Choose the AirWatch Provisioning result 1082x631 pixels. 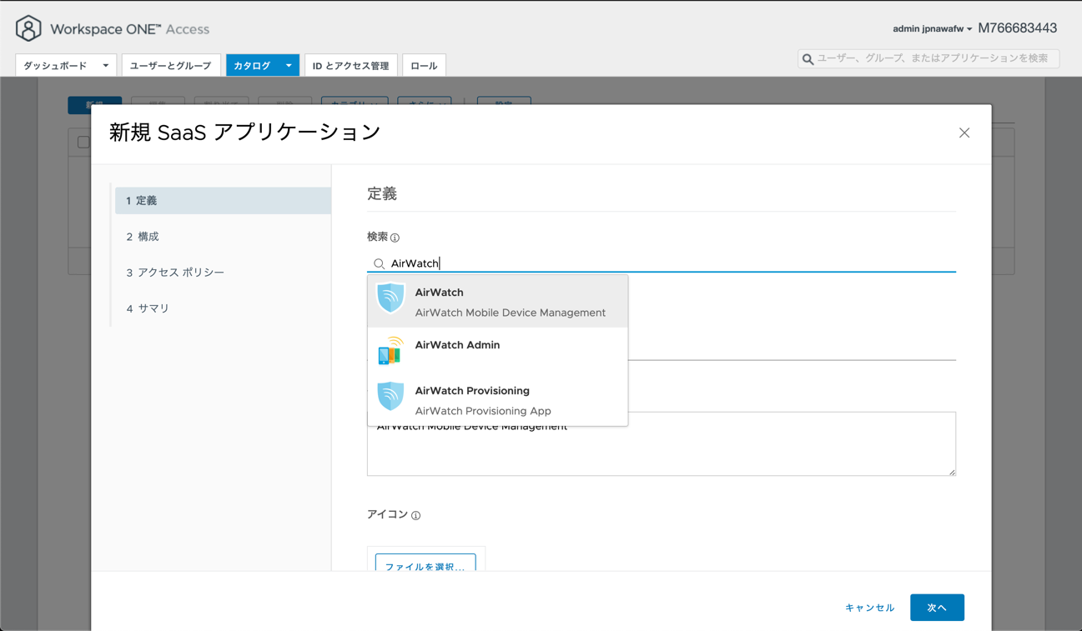click(497, 400)
